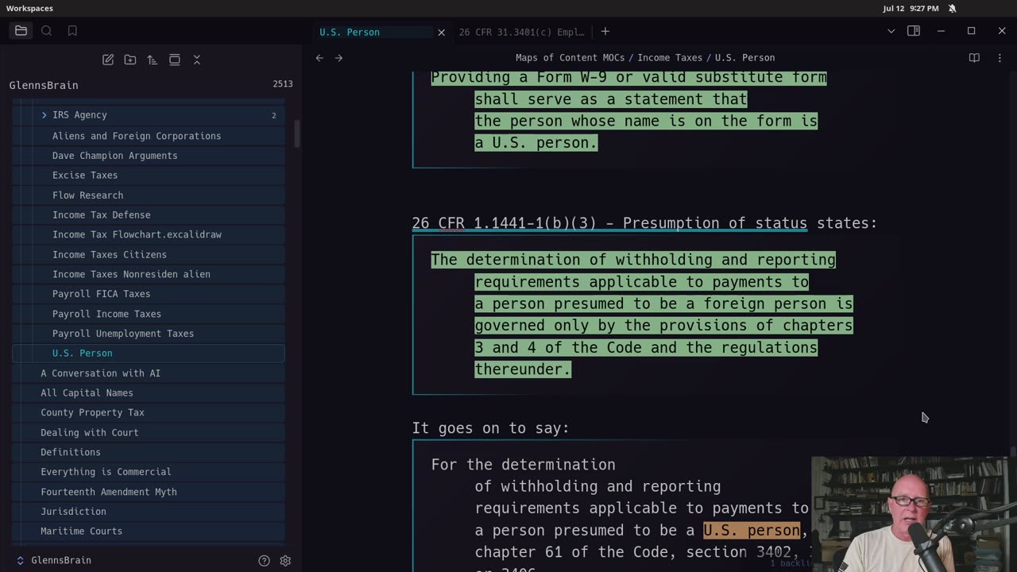Image resolution: width=1017 pixels, height=572 pixels.
Task: Open a new tab with plus icon
Action: click(x=605, y=31)
